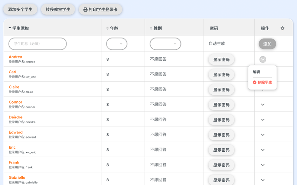Open student Carl's name link
Screen dimensions: 297x185
[12, 72]
